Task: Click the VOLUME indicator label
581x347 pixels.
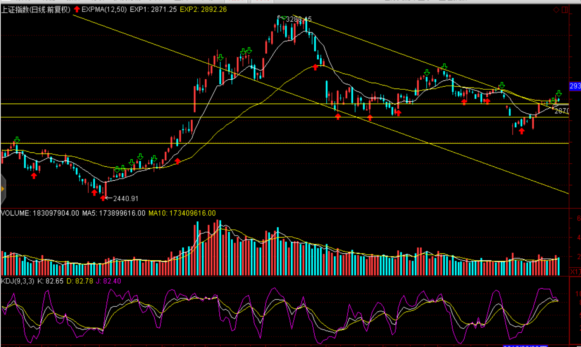Action: (16, 213)
